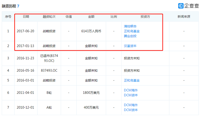Click the 新闻来源 column header
The width and height of the screenshot is (201, 118).
point(184,17)
